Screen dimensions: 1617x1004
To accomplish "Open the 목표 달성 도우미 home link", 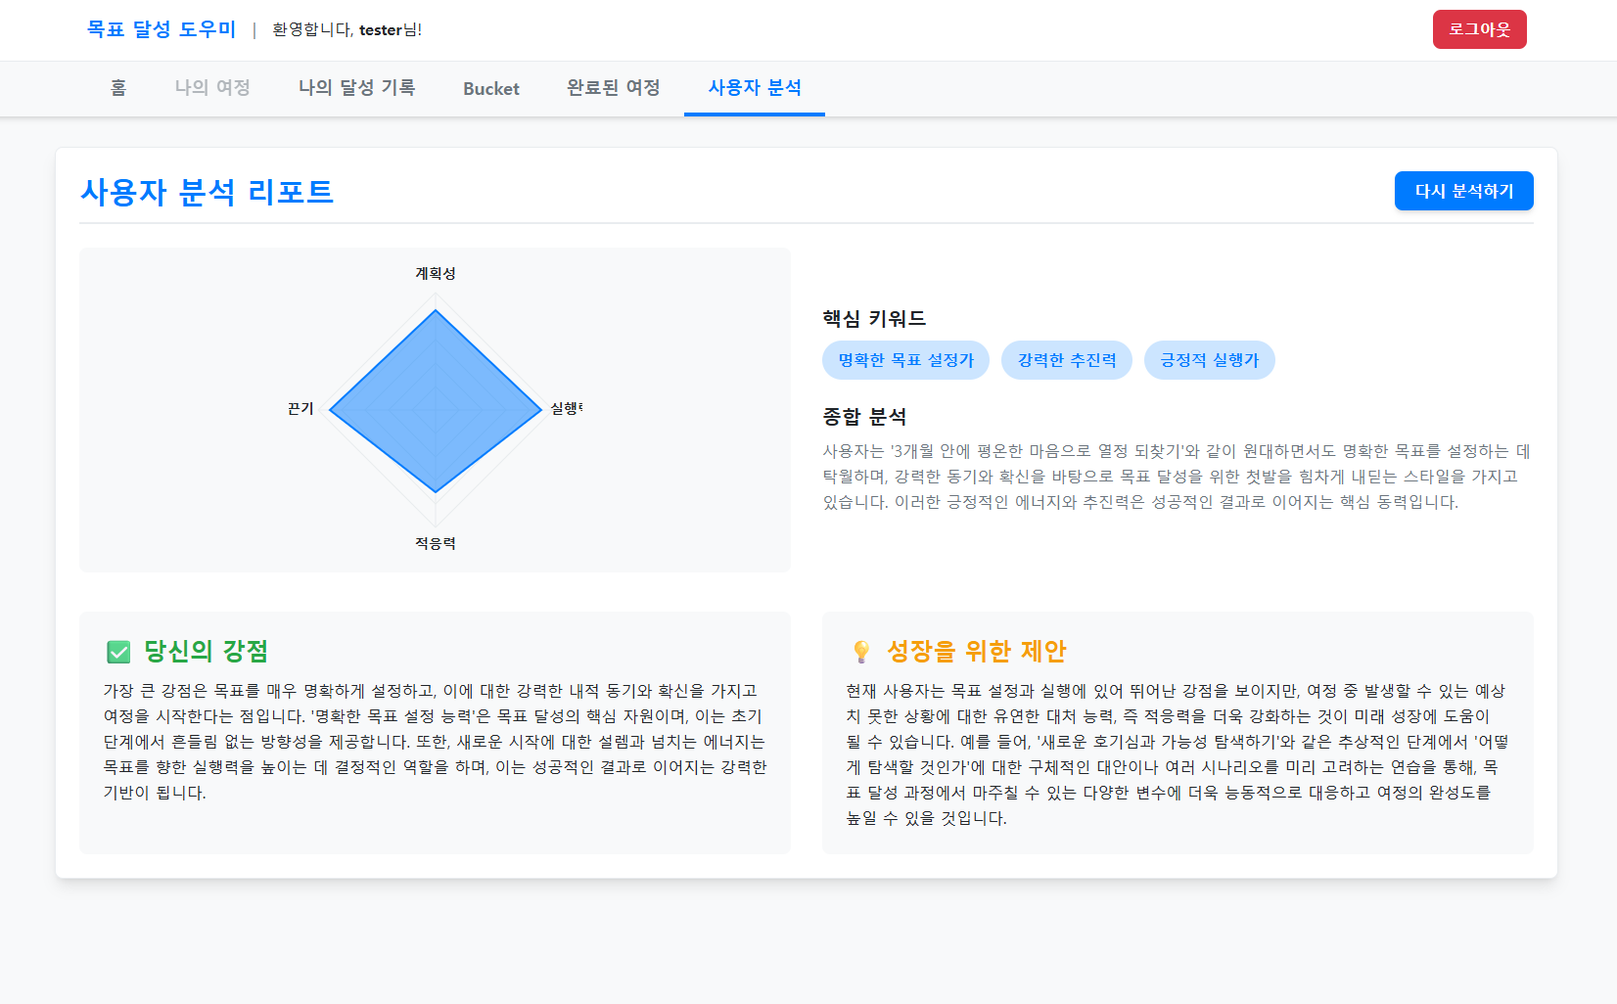I will point(162,29).
